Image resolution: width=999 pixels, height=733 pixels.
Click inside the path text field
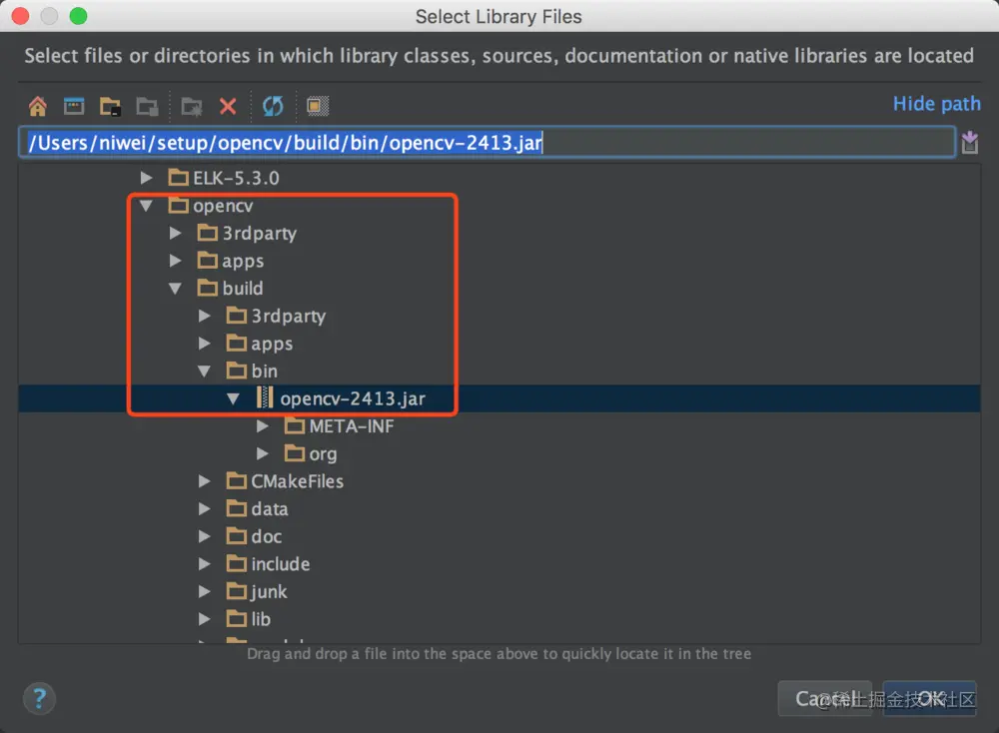point(488,142)
